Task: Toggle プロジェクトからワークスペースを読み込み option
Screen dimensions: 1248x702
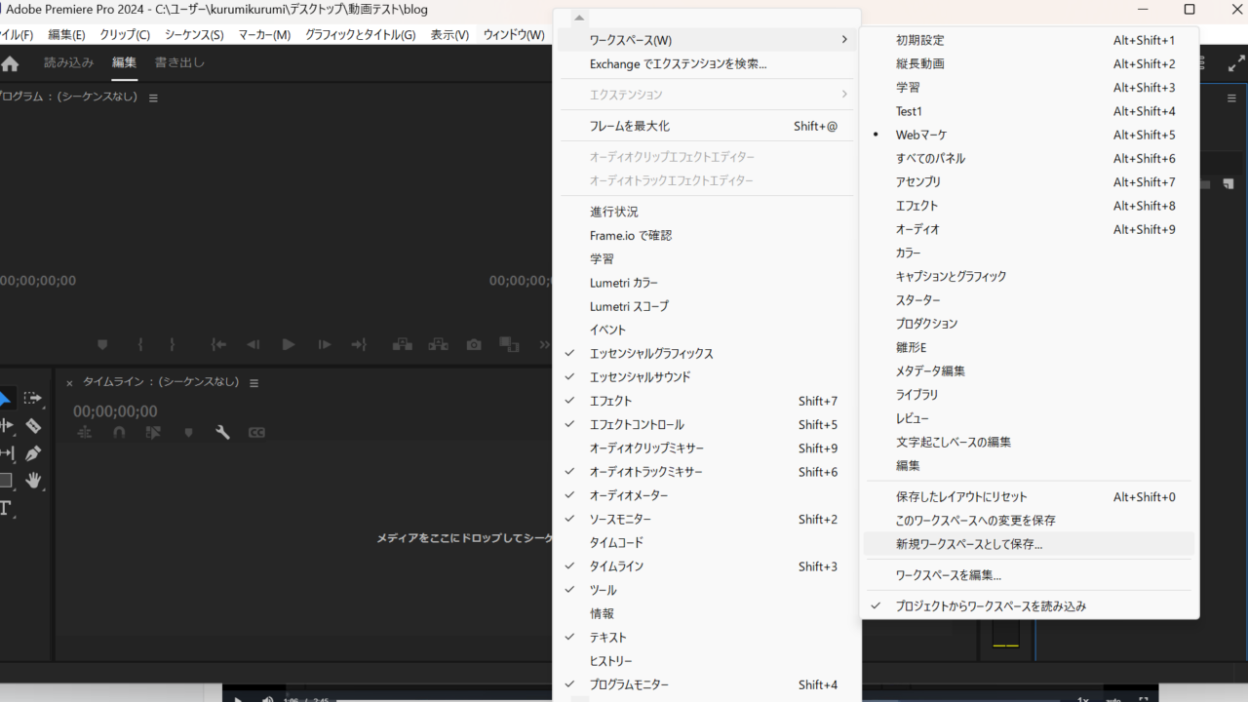Action: tap(1029, 605)
